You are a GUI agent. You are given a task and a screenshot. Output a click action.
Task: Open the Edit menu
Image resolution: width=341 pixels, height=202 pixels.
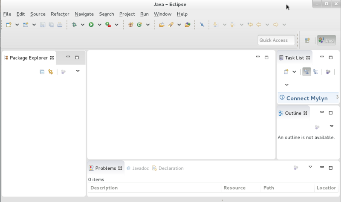pyautogui.click(x=20, y=14)
